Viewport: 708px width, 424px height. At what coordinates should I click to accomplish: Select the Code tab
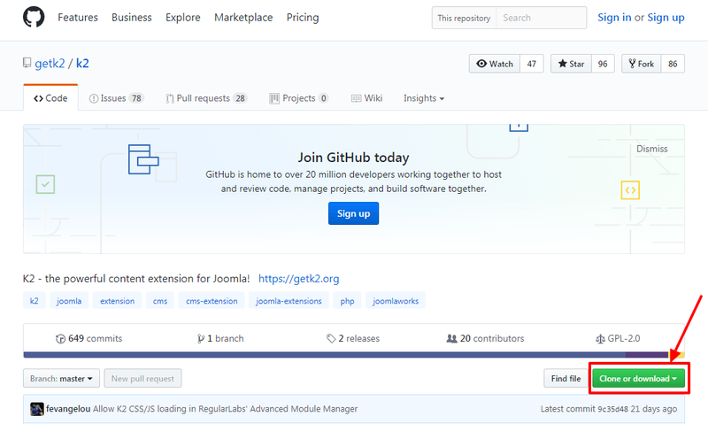point(50,98)
